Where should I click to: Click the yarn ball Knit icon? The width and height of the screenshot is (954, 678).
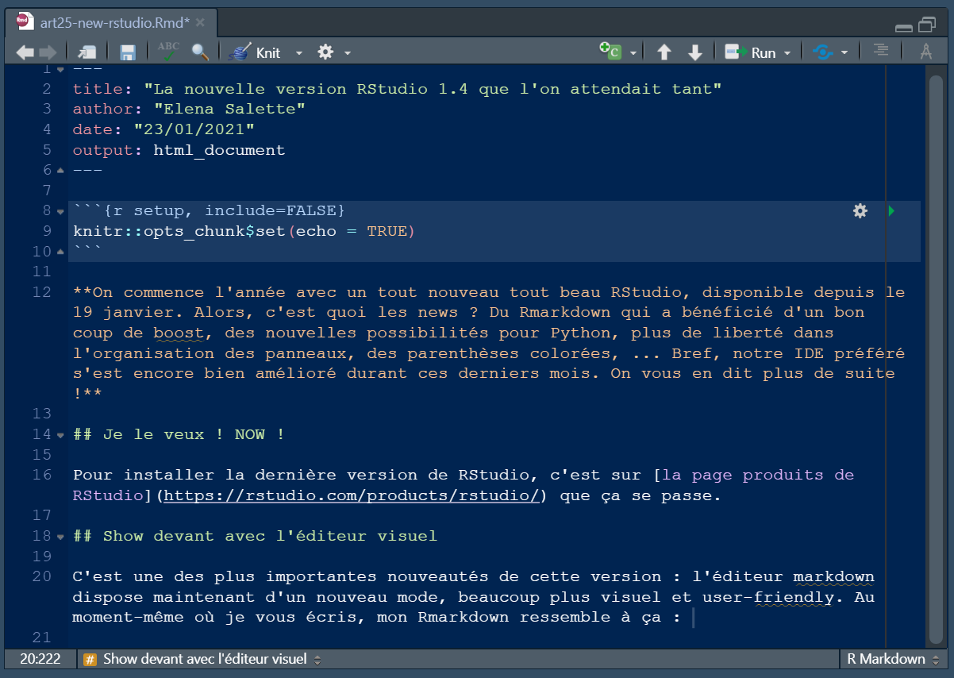click(x=240, y=52)
